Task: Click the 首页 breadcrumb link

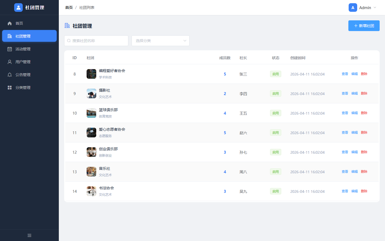Action: tap(69, 7)
